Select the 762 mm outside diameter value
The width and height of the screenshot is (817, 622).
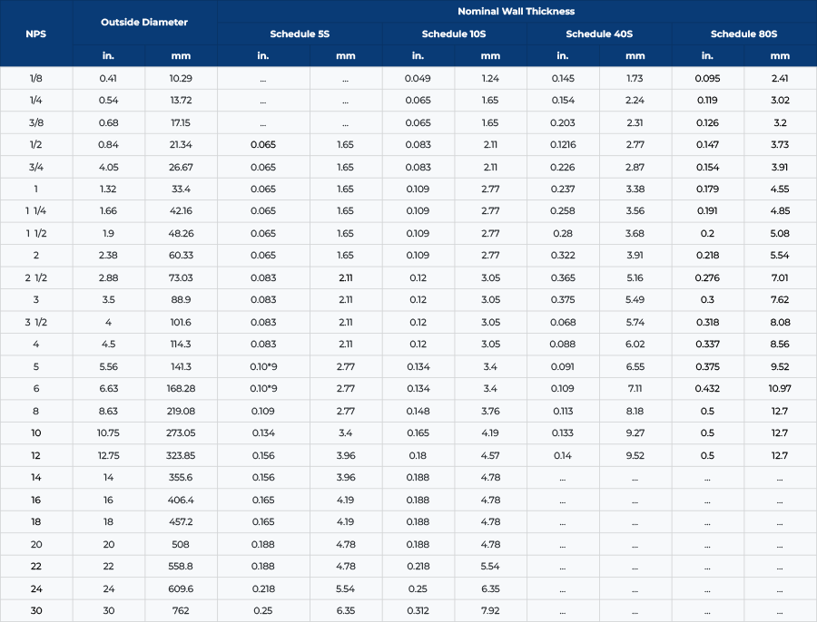(x=181, y=610)
